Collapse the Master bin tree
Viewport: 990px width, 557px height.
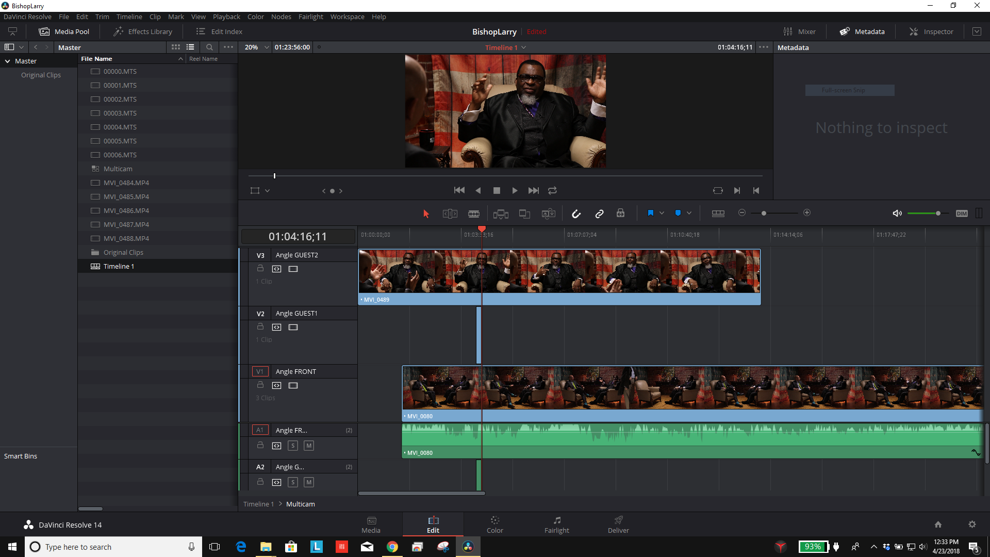click(x=8, y=61)
